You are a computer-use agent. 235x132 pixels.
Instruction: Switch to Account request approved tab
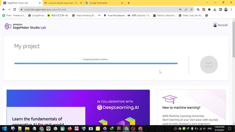click(x=63, y=3)
